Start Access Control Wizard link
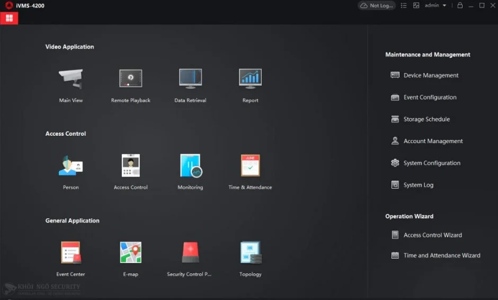498x300 pixels. 433,235
